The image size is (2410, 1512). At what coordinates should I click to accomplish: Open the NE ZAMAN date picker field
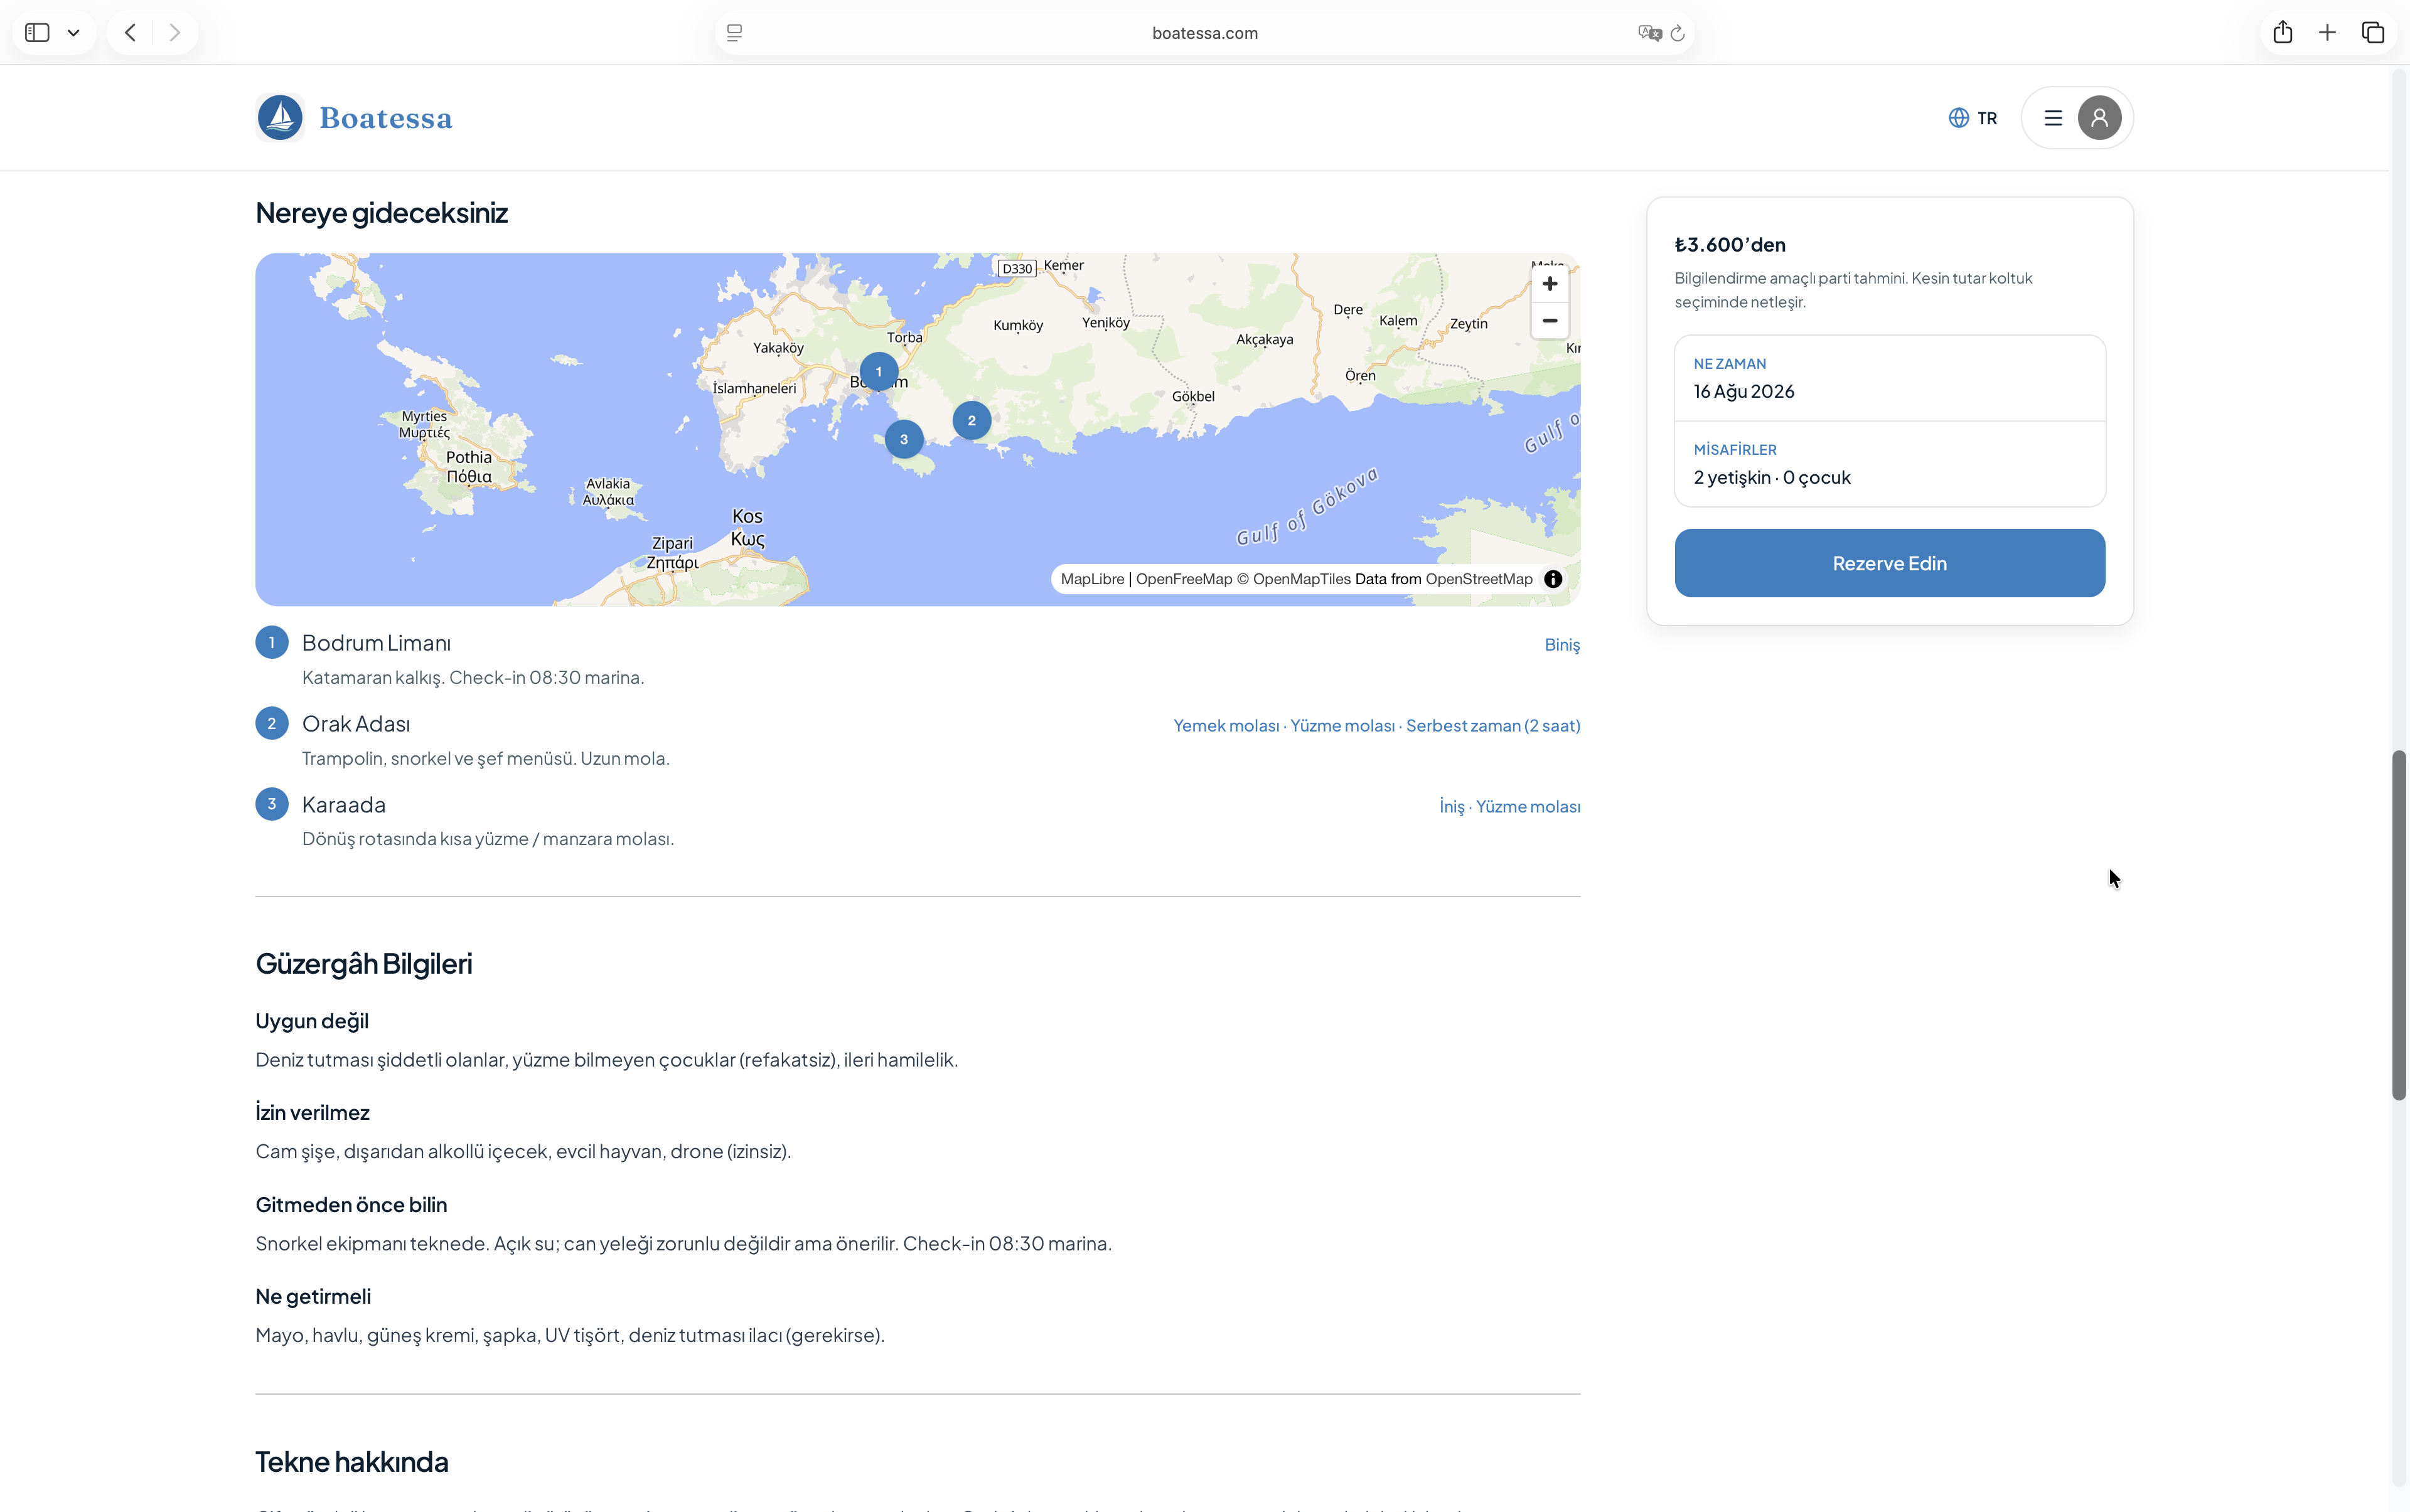point(1889,379)
